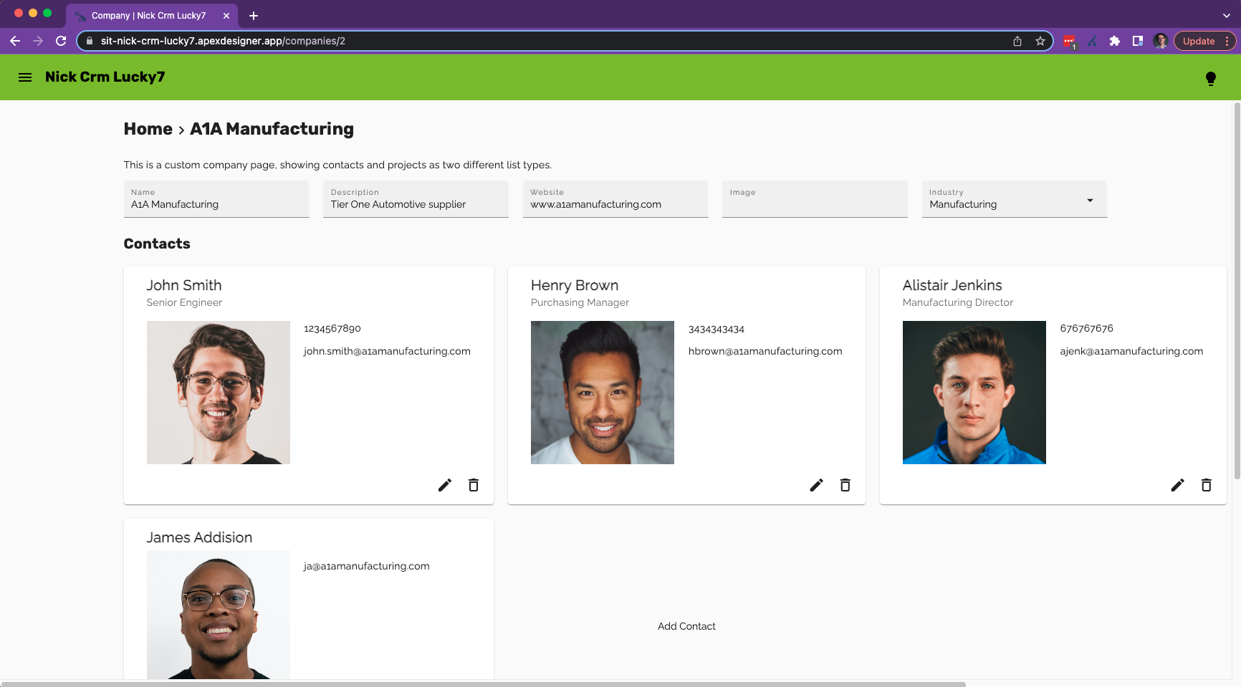Click email hbrown@a1amanufacturing.com
This screenshot has width=1241, height=687.
click(765, 351)
